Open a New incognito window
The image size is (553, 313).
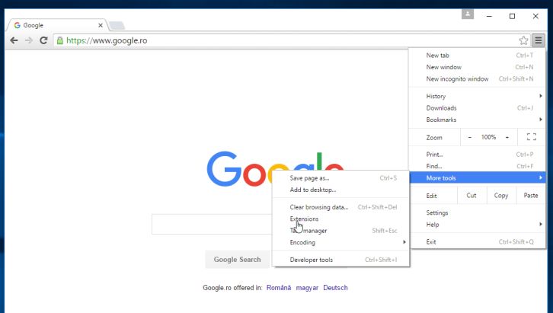[478, 79]
